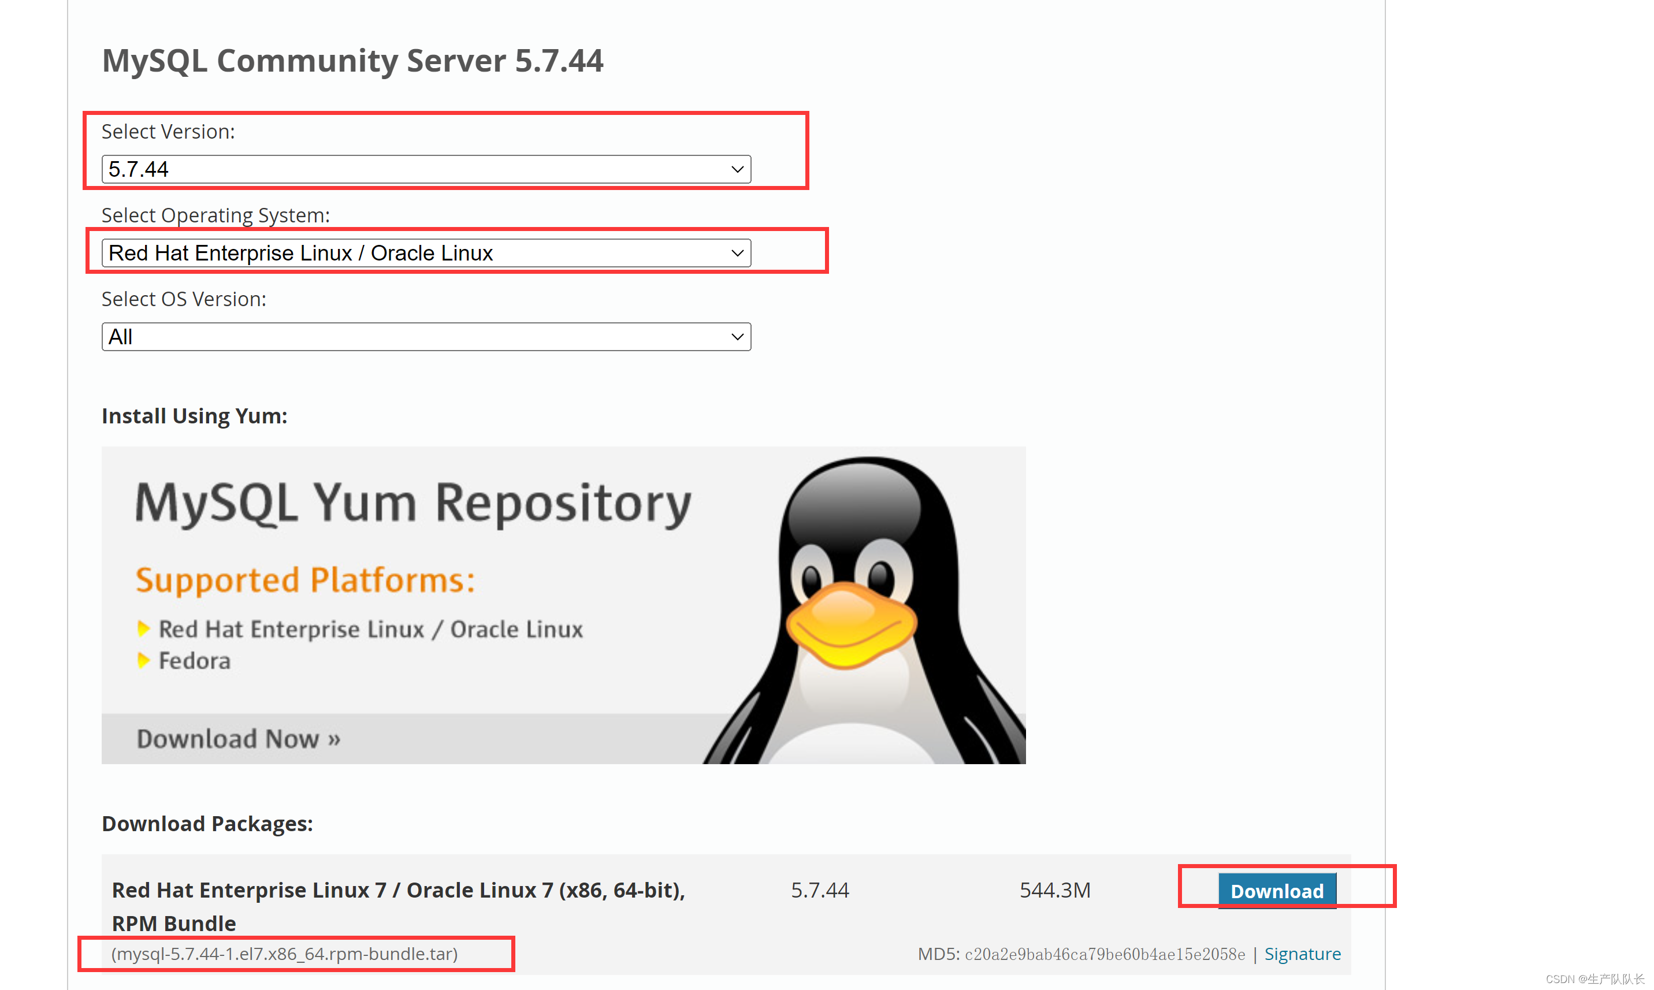The image size is (1654, 990).
Task: Click the Install Using Yum heading
Action: click(x=194, y=416)
